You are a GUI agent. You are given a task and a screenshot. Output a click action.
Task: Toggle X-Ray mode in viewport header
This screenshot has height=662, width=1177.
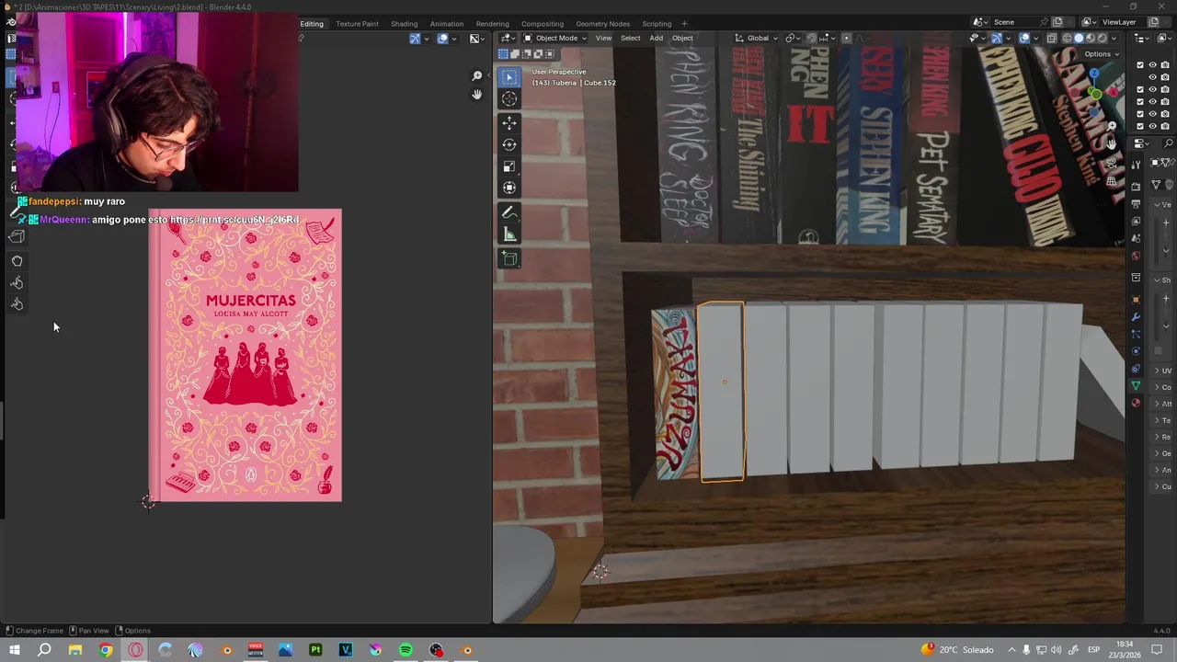coord(1052,39)
